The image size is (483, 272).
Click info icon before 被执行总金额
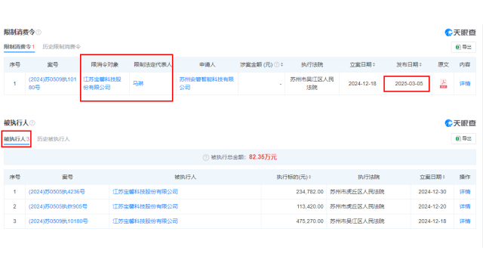[x=206, y=158]
